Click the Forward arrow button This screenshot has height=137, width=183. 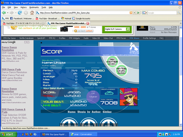(12, 13)
